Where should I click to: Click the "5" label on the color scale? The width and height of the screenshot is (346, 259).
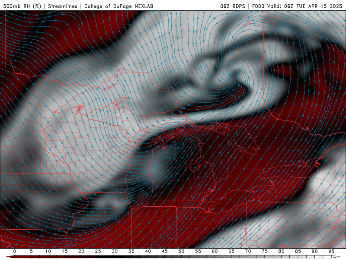pyautogui.click(x=31, y=251)
